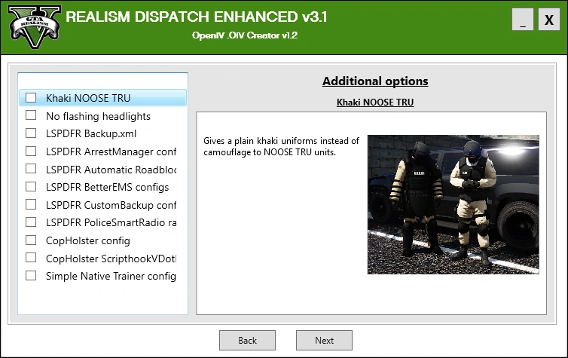This screenshot has height=358, width=568.
Task: Enable the No flashing headlights checkbox
Action: point(31,115)
